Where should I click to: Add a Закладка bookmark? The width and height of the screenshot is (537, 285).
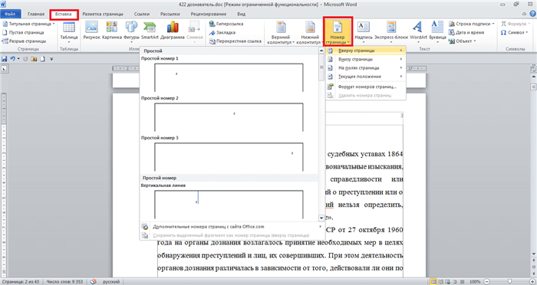click(222, 32)
